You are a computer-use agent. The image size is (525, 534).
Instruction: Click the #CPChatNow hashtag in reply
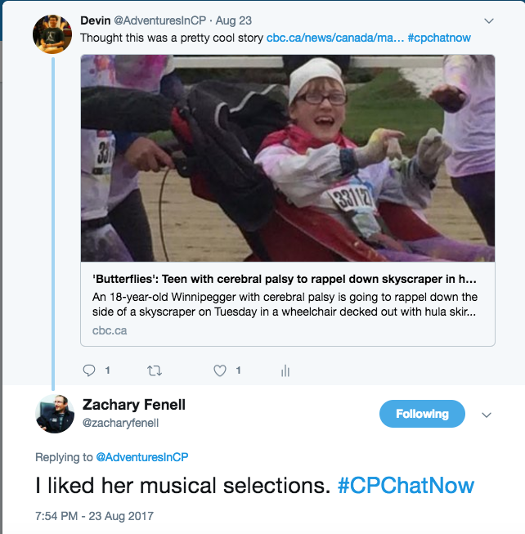[x=406, y=486]
